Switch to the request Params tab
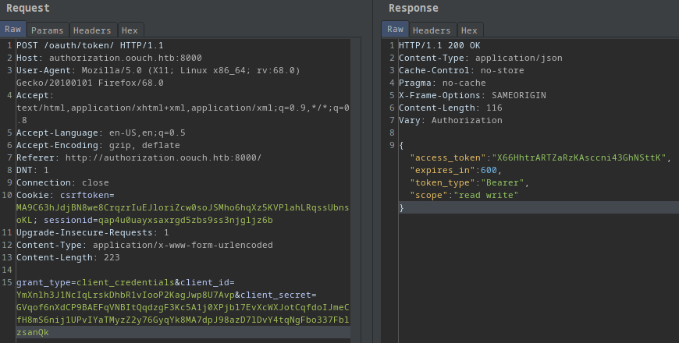679x343 pixels. click(x=47, y=30)
